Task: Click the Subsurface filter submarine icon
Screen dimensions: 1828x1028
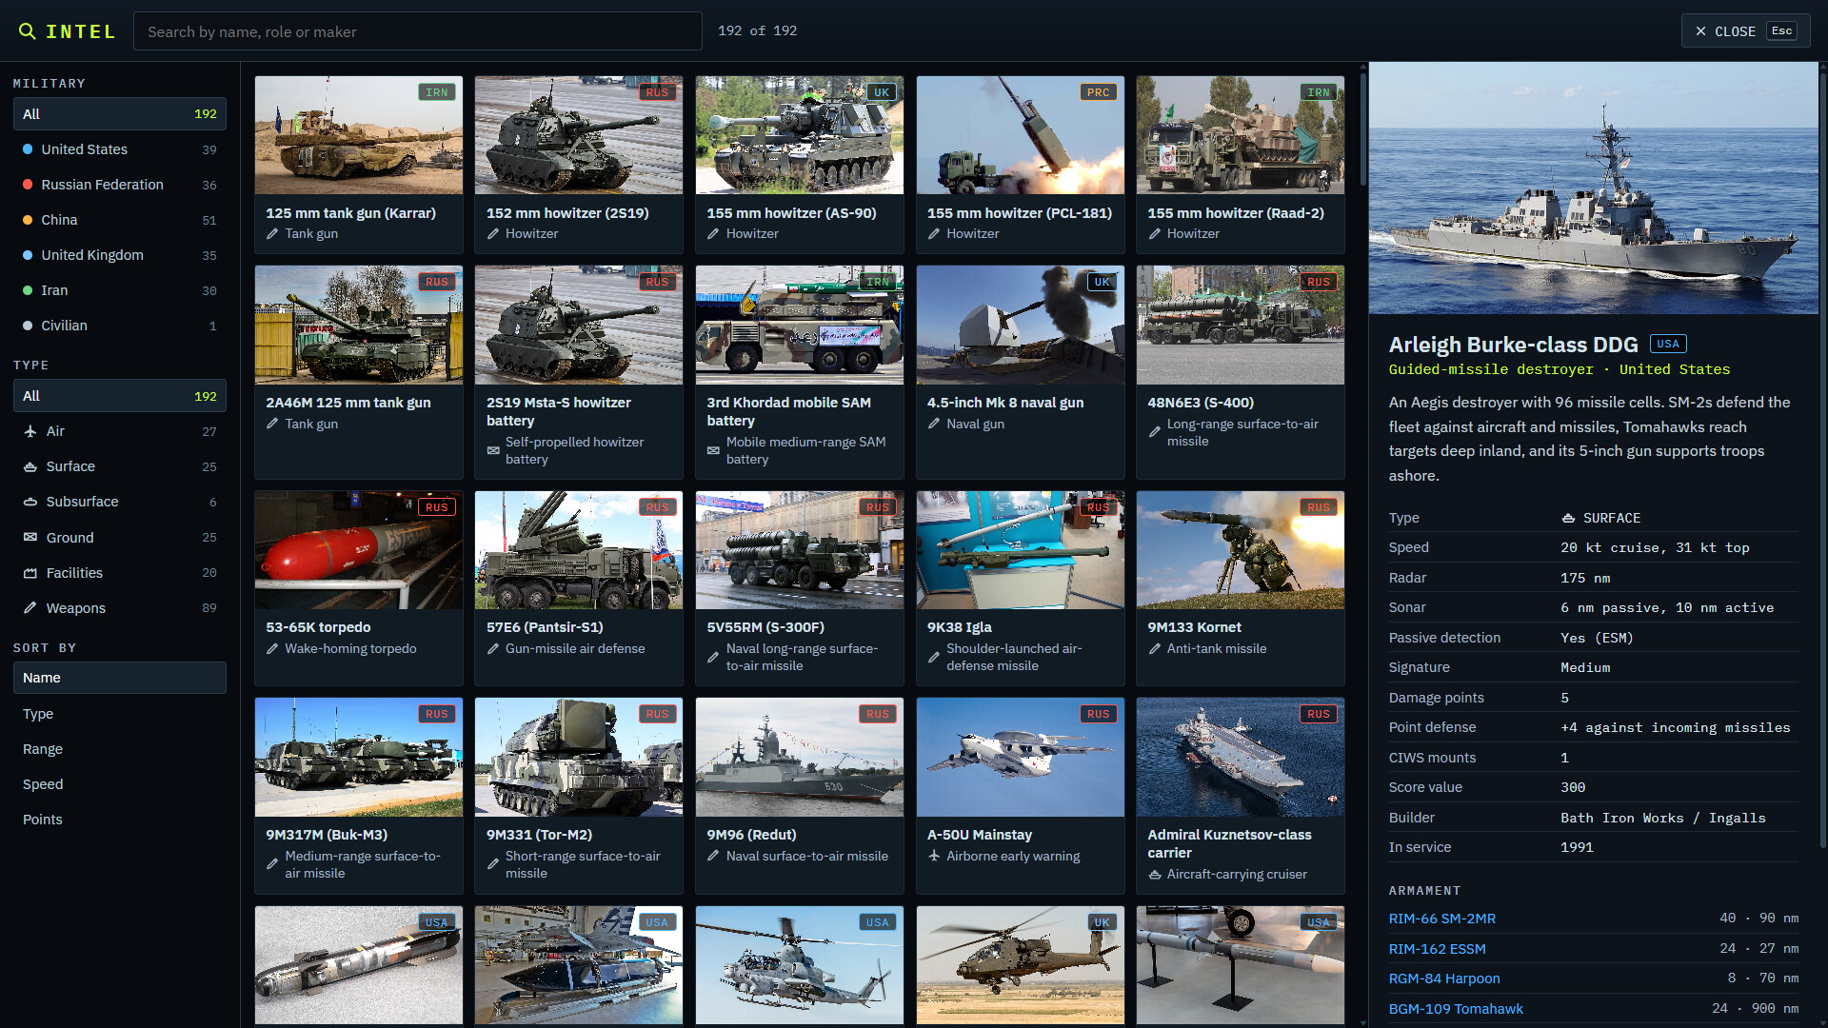Action: 30,502
